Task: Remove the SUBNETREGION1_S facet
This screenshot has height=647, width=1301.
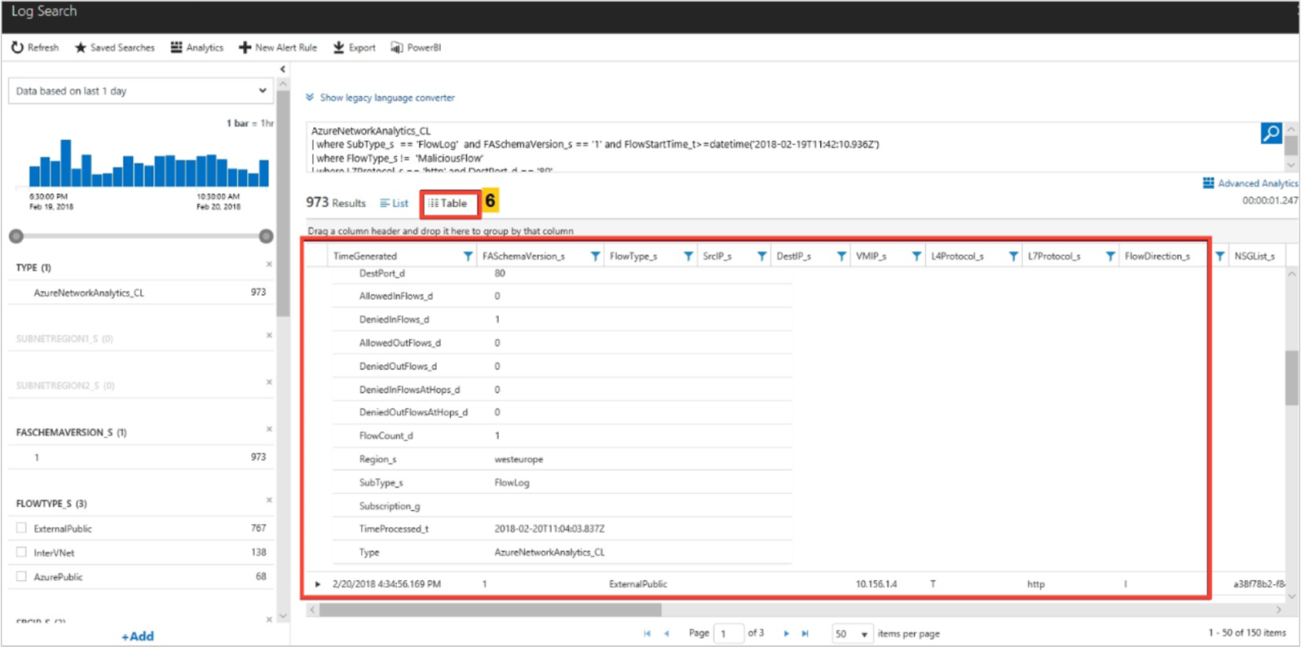Action: pos(269,335)
